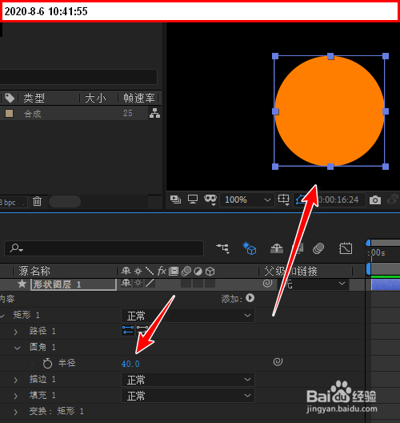400x423 pixels.
Task: Toggle mask and shape path visibility goggles icon
Action: click(210, 199)
